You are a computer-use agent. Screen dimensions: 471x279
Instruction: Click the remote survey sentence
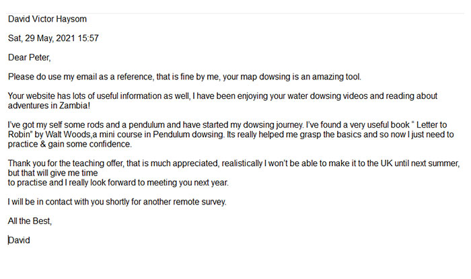[117, 202]
